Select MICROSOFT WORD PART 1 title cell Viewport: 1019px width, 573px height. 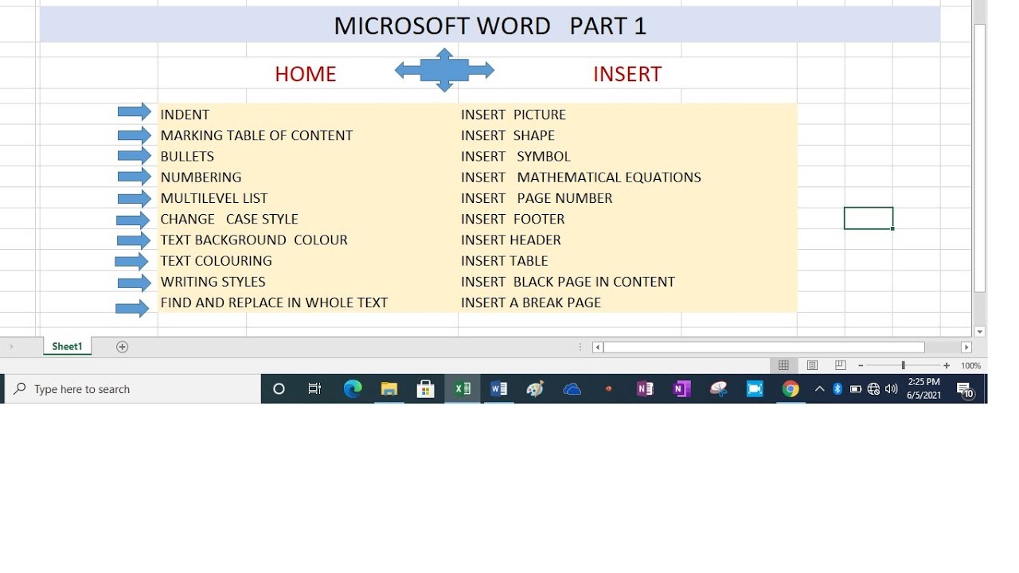coord(490,25)
